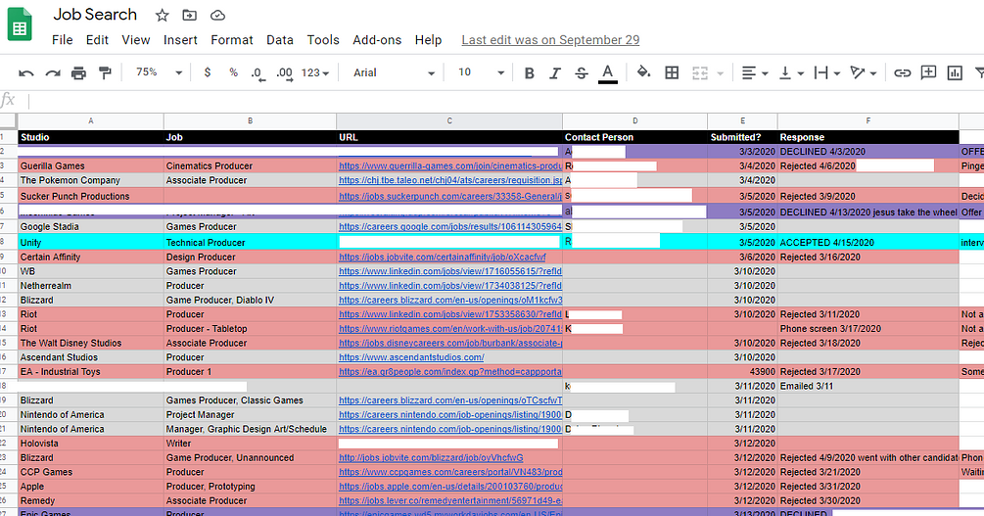Screen dimensions: 984x516
Task: Select the Paint format tool
Action: click(x=105, y=72)
